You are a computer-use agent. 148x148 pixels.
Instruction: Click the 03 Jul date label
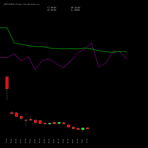tap(54, 141)
